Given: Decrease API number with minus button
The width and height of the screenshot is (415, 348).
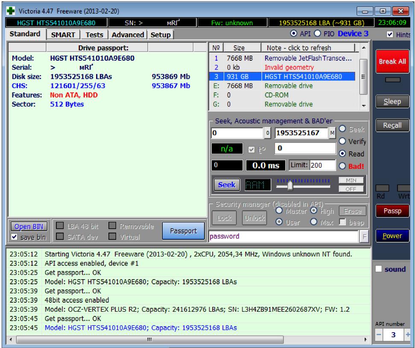Looking at the screenshot, I should (x=379, y=334).
